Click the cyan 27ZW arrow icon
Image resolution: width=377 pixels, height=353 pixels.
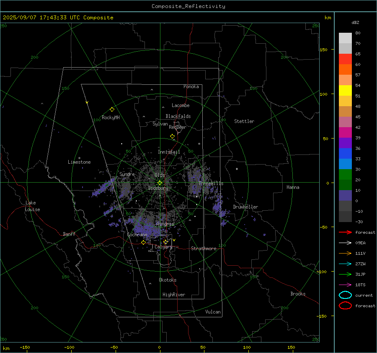click(345, 264)
